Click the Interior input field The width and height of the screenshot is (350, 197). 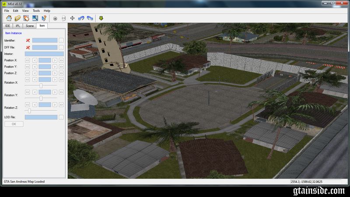tap(44, 54)
